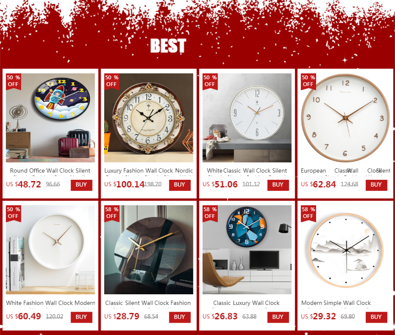The width and height of the screenshot is (395, 335).
Task: Click BUY for the $62.84 European clock
Action: click(376, 185)
